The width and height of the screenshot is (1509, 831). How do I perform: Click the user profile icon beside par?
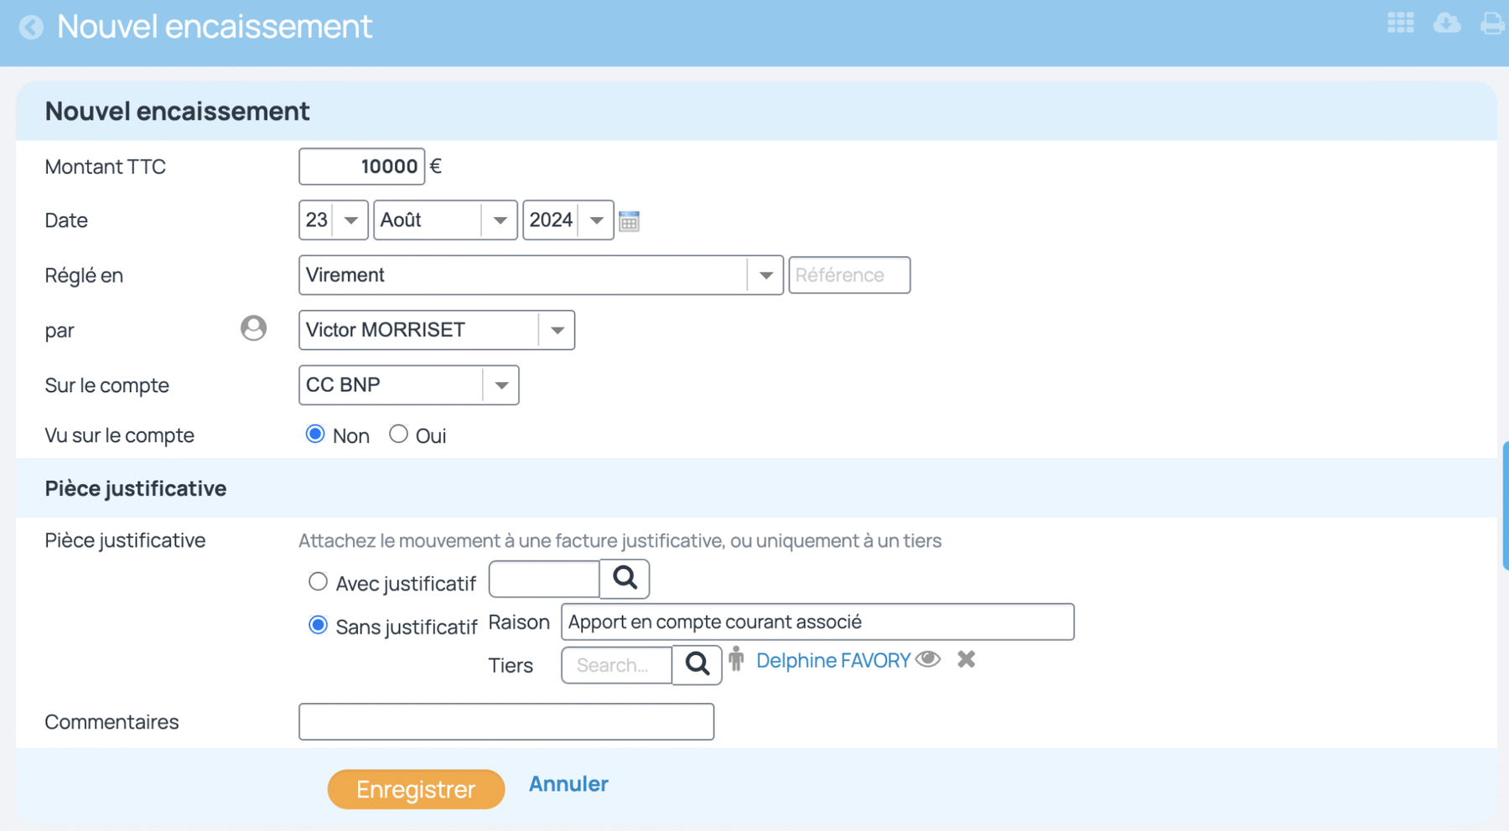point(253,328)
